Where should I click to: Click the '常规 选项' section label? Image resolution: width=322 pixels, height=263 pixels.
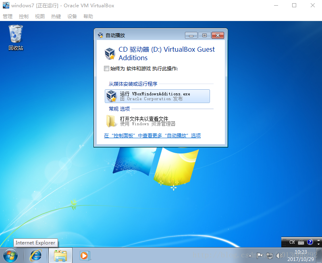119,109
